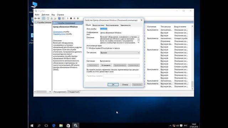Click the Остановить службу link
The height and width of the screenshot is (128, 228).
pos(58,32)
